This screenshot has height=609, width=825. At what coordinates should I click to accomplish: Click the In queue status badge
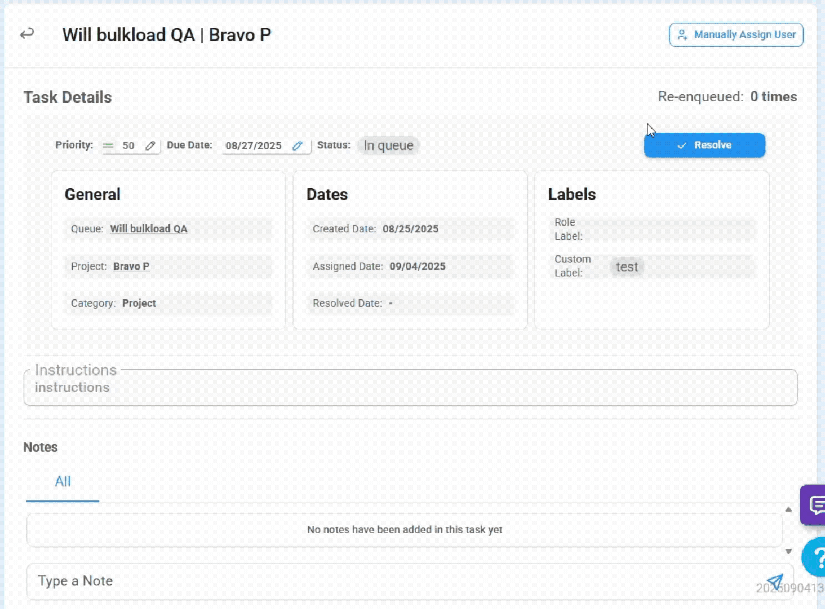(388, 145)
